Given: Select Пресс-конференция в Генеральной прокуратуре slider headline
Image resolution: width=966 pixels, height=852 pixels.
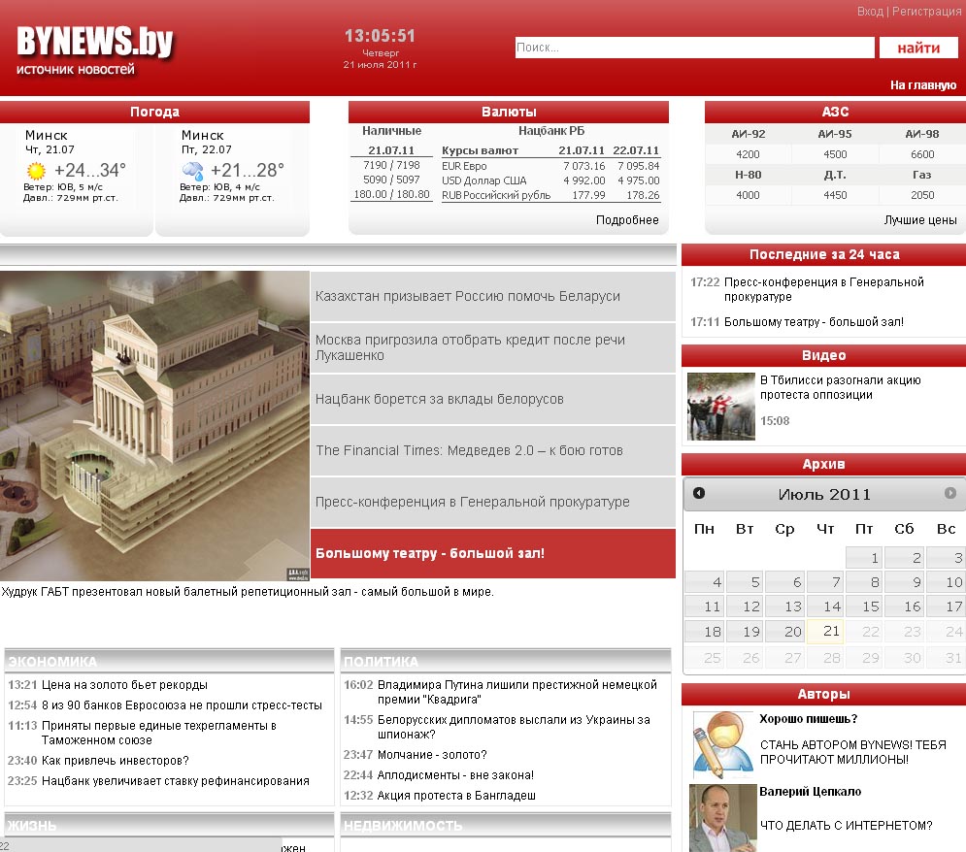Looking at the screenshot, I should coord(493,502).
